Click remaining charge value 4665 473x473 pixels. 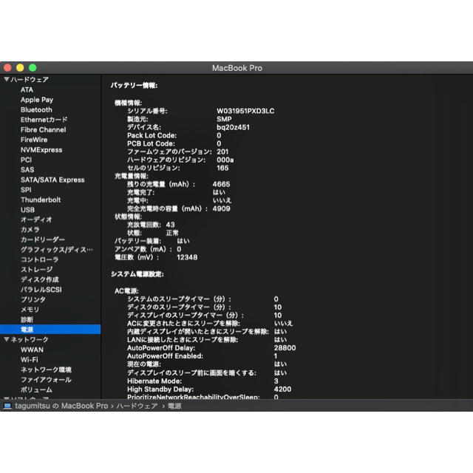(x=221, y=184)
